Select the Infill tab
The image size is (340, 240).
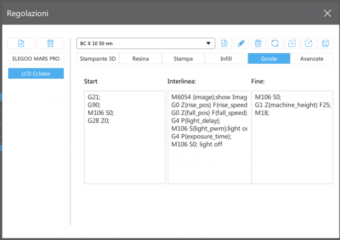(x=226, y=58)
